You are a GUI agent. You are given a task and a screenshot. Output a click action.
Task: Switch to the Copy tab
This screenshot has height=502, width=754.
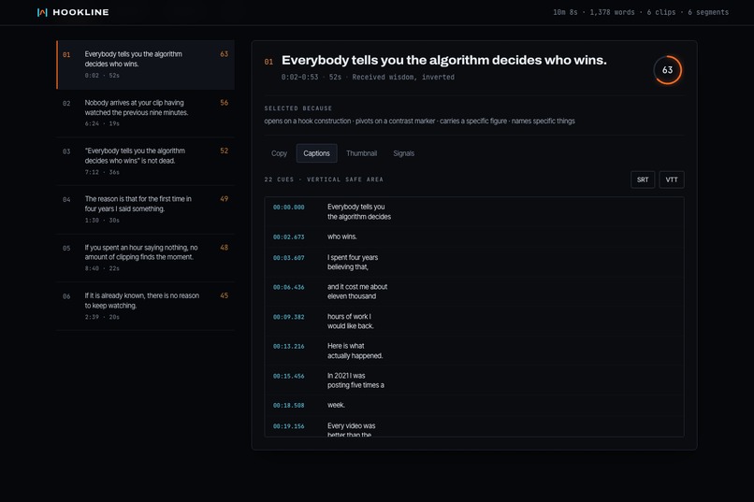click(279, 153)
